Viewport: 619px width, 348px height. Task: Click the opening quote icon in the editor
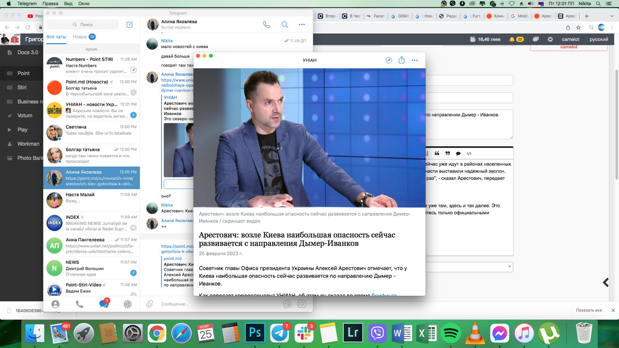437,154
